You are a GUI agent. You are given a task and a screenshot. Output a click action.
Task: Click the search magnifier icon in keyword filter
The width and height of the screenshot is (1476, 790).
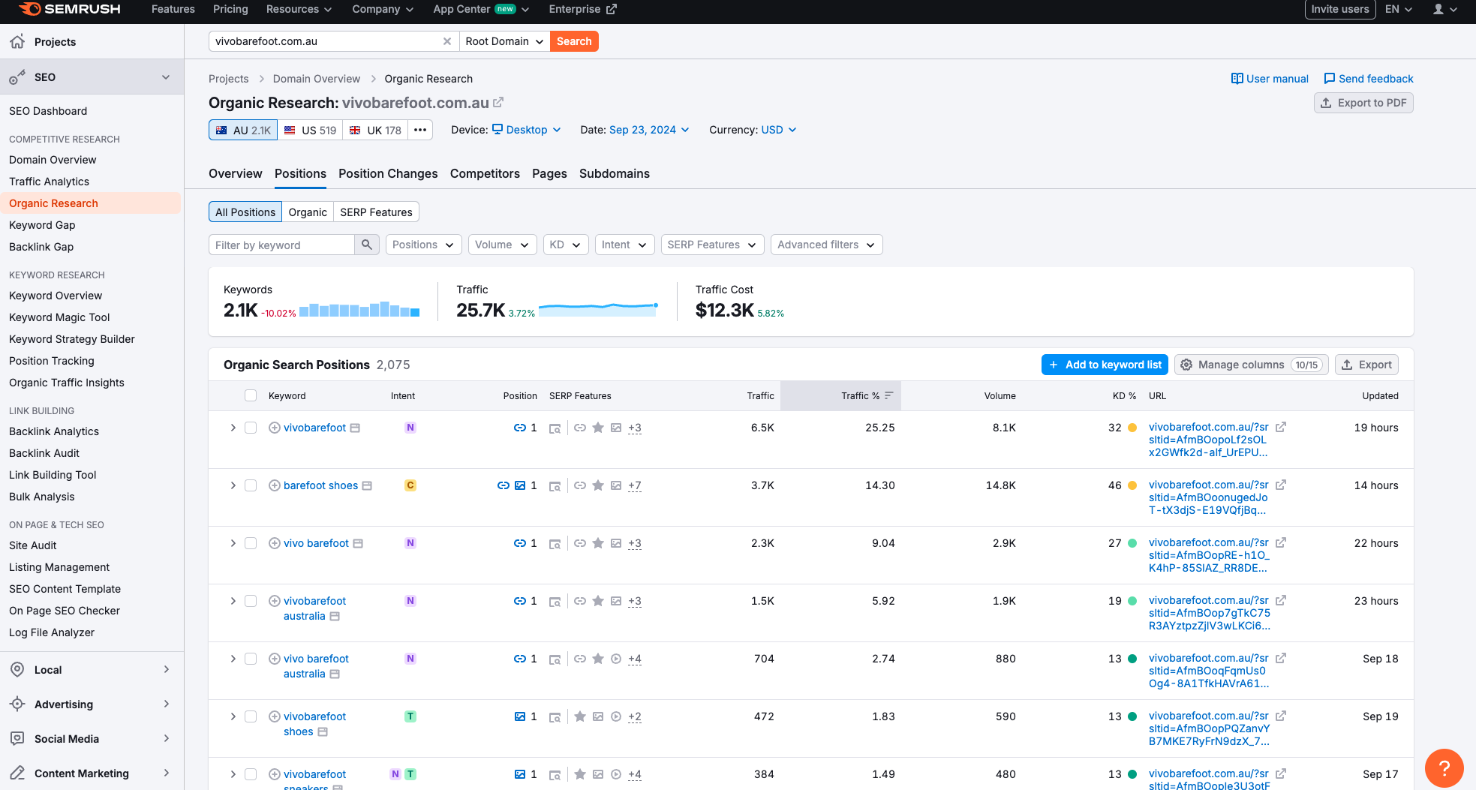click(x=367, y=245)
